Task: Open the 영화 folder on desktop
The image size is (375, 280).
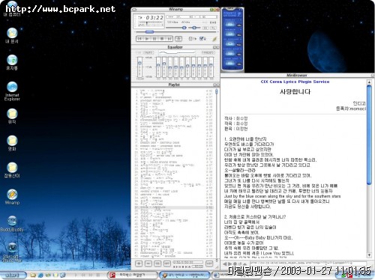Action: click(12, 144)
